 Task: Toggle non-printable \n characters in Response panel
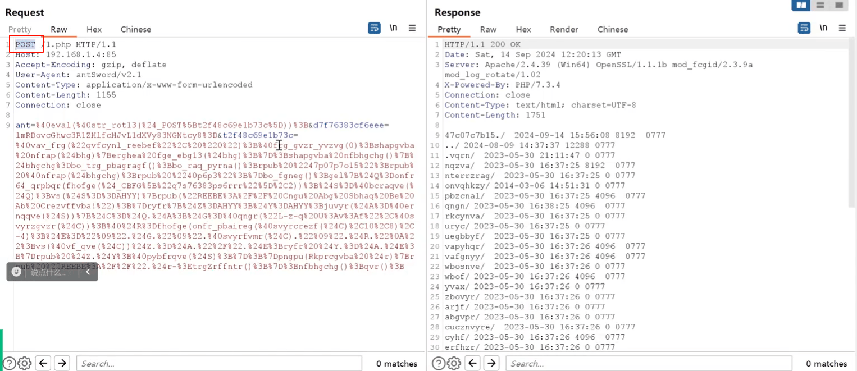(823, 28)
